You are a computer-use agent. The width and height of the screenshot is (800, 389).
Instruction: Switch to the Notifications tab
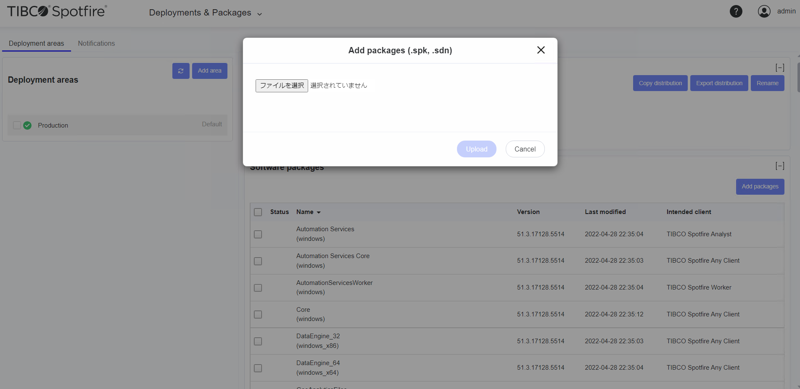pos(96,43)
